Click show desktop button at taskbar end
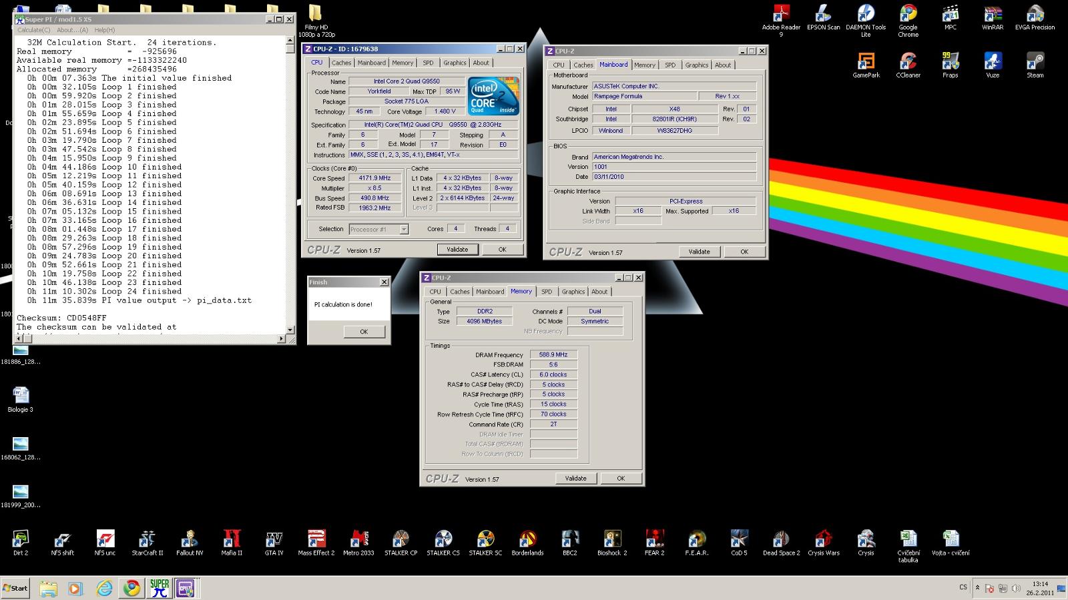Viewport: 1068px width, 600px height. click(1061, 588)
